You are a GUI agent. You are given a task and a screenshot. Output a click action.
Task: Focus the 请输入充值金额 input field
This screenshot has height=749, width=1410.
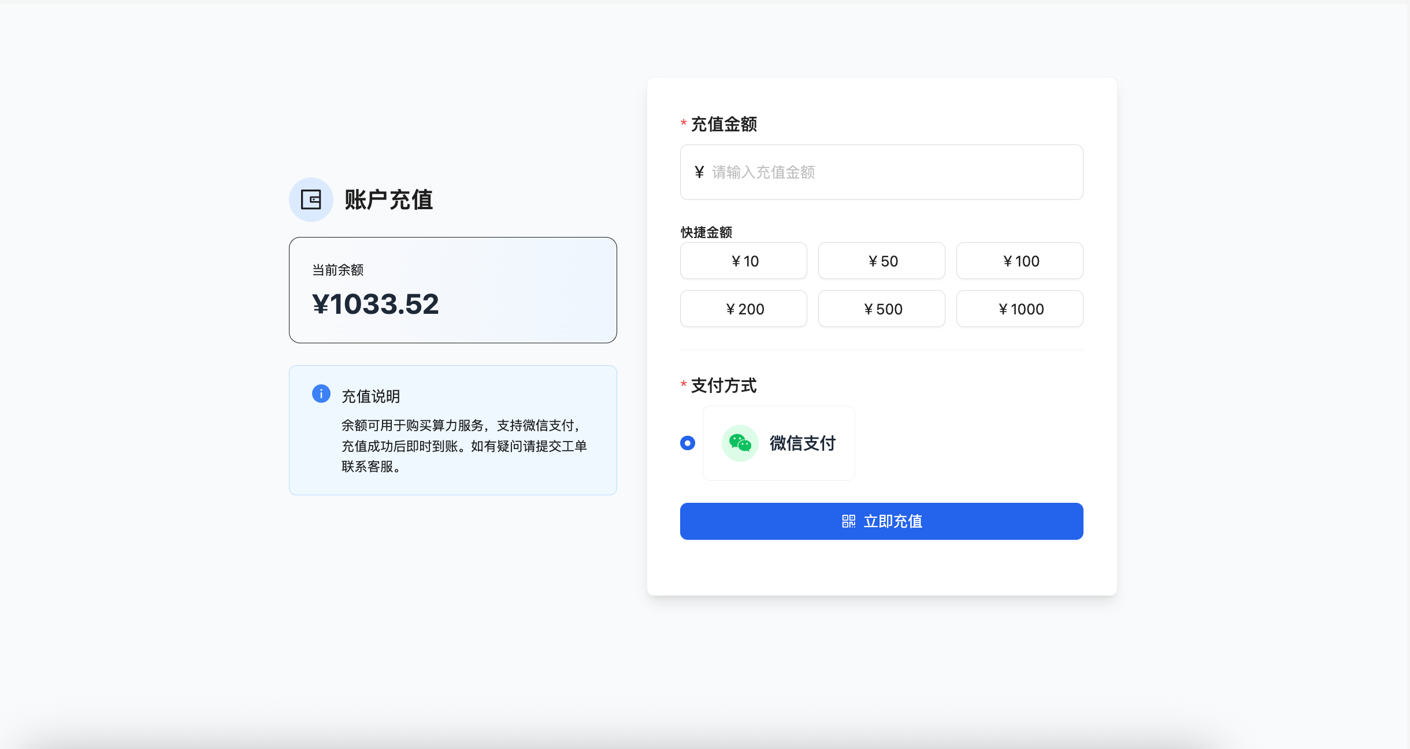pos(890,172)
